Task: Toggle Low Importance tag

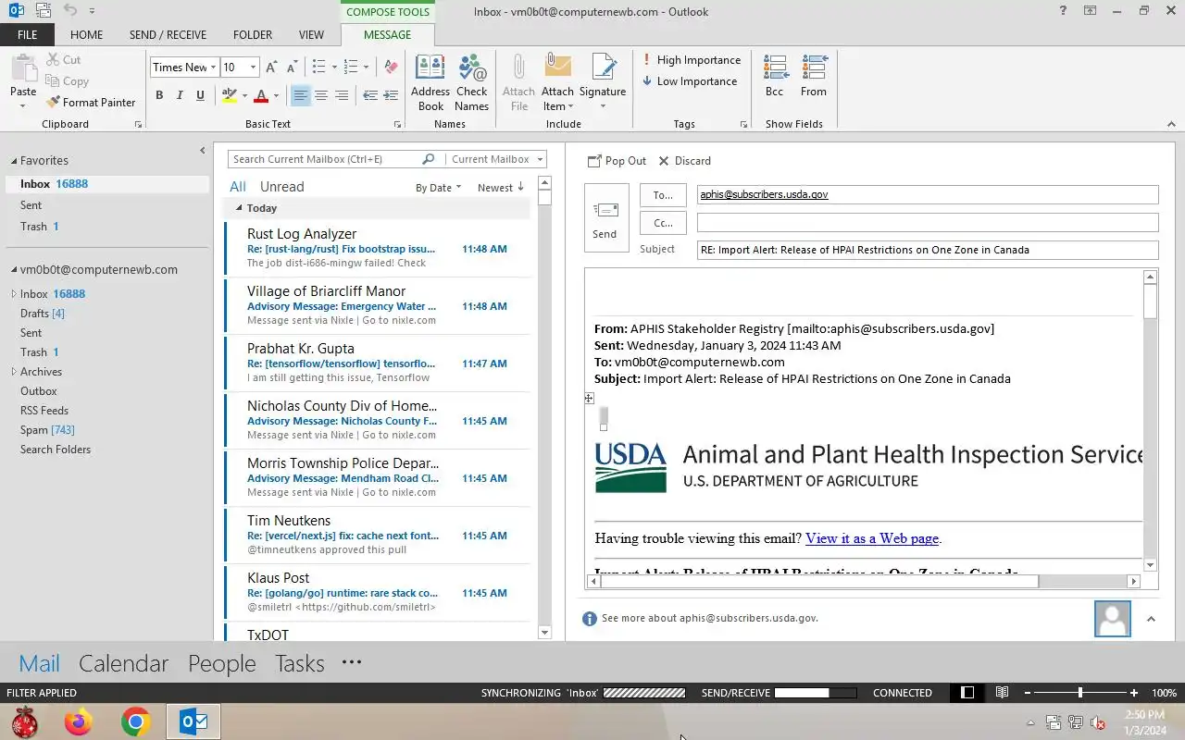Action: [x=690, y=81]
